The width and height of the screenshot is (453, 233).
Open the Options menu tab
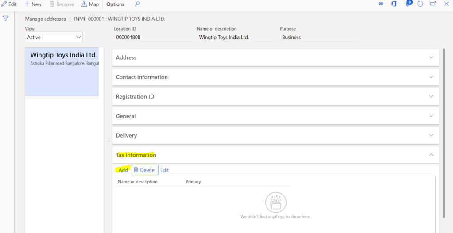coord(115,4)
